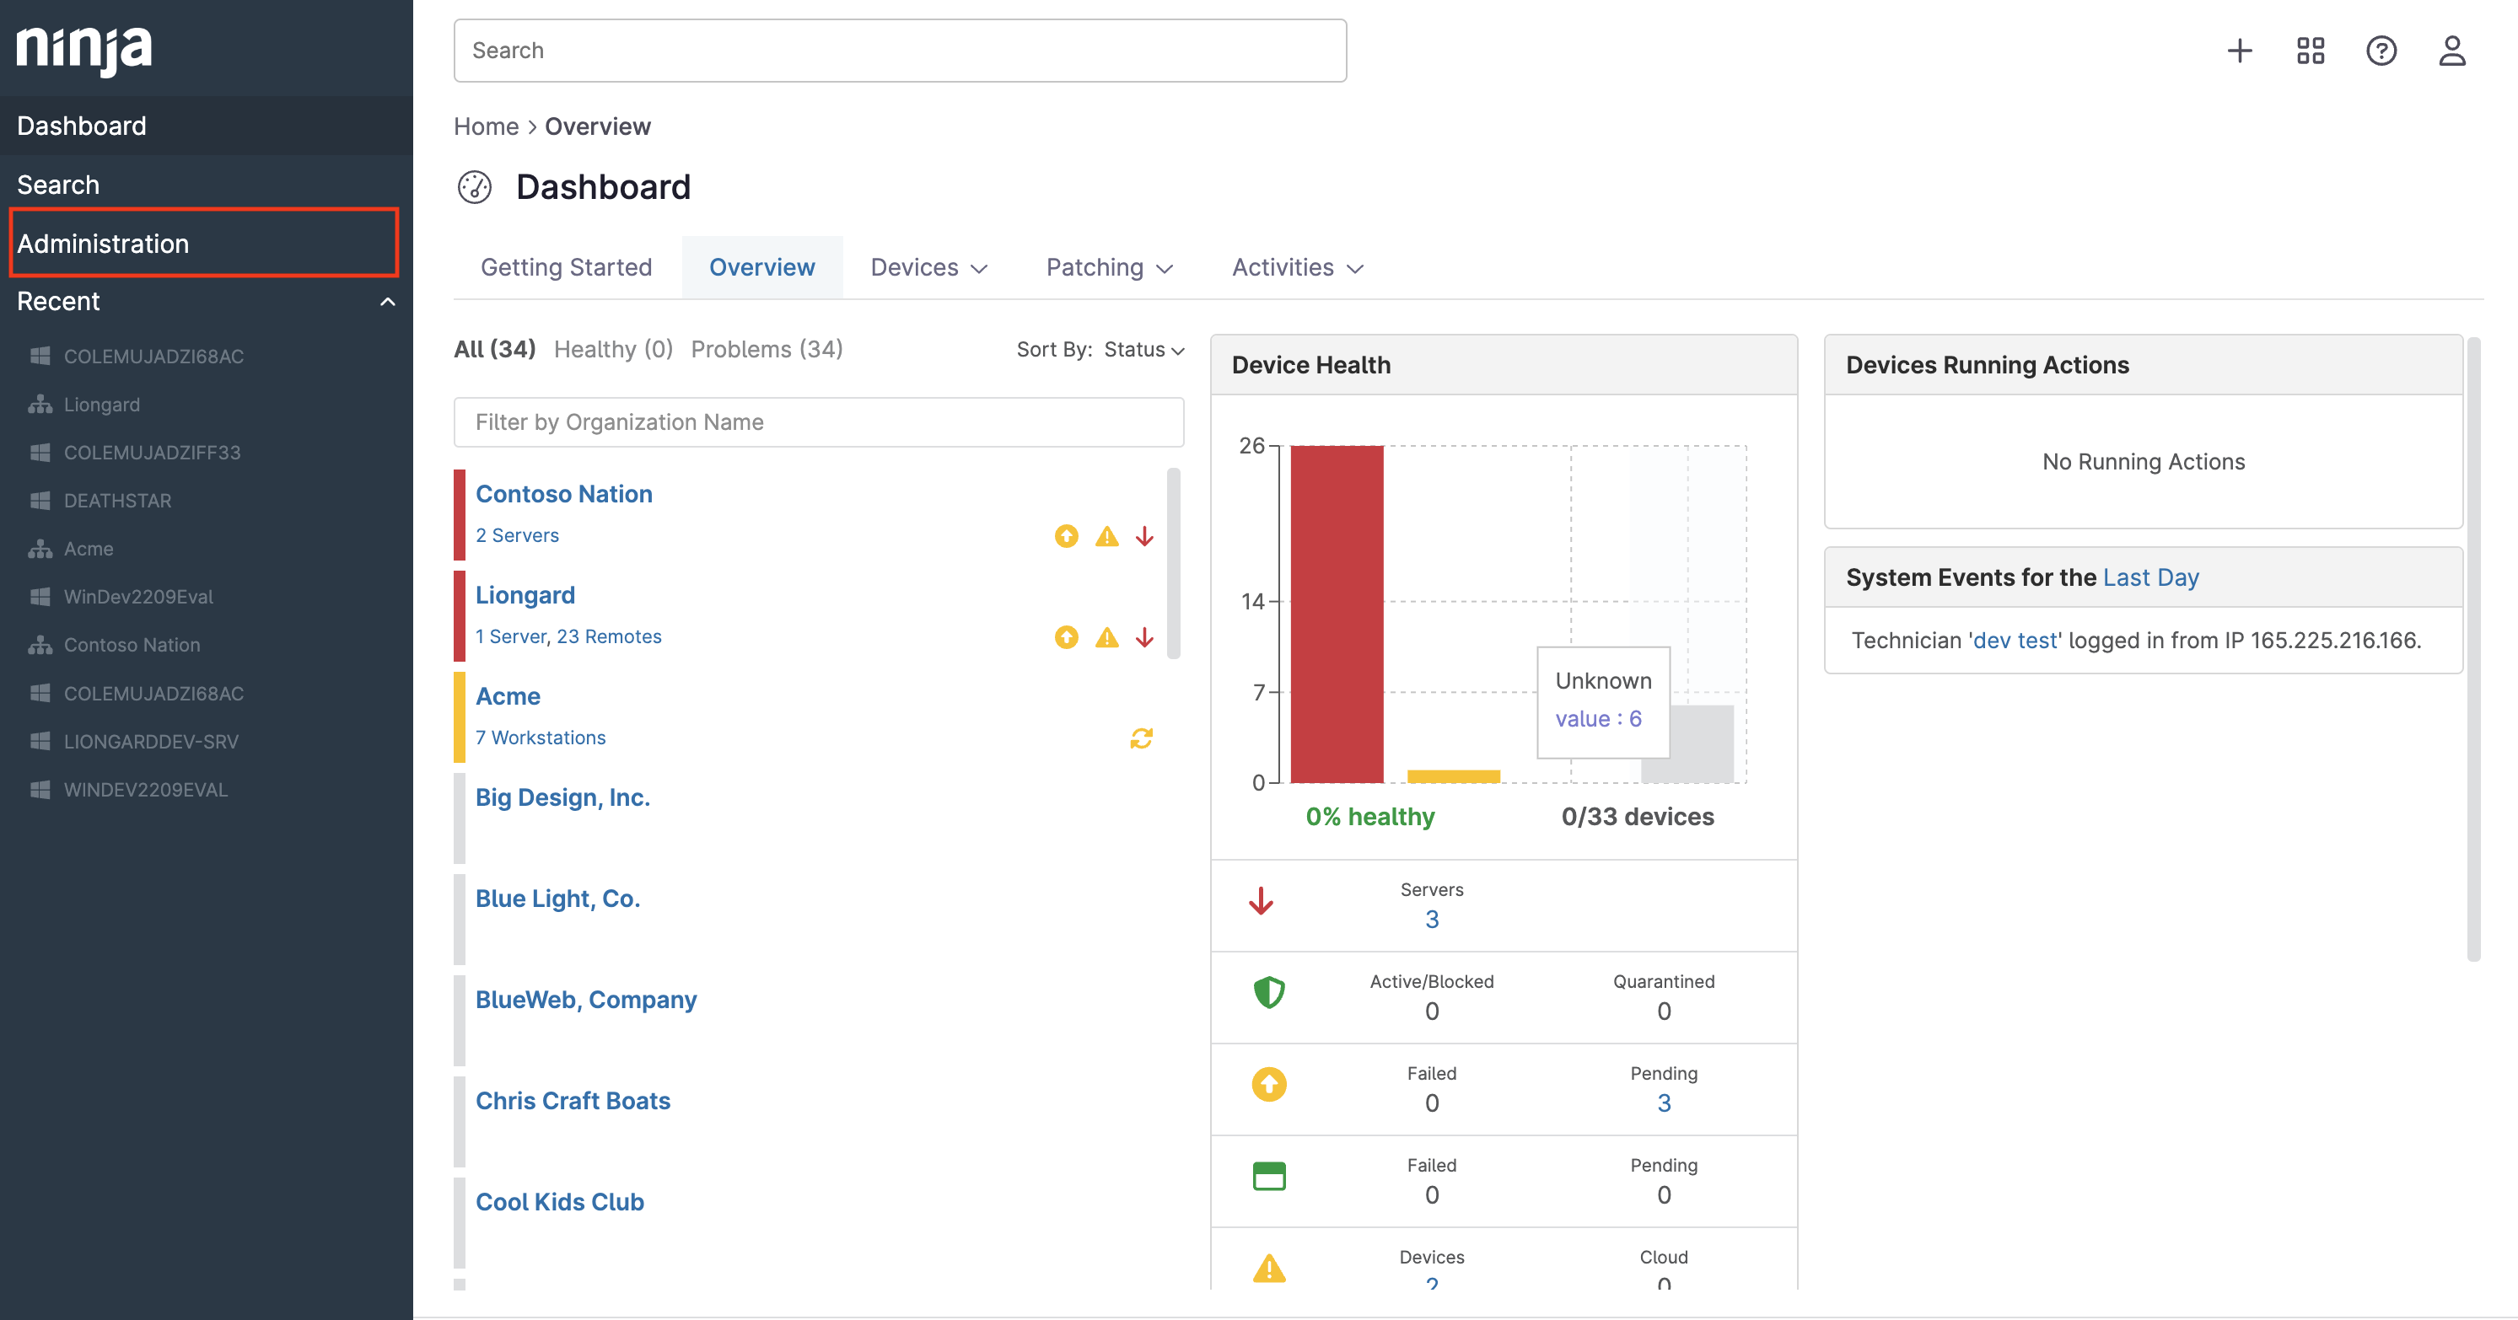
Task: Expand the Devices tab dropdown
Action: point(928,268)
